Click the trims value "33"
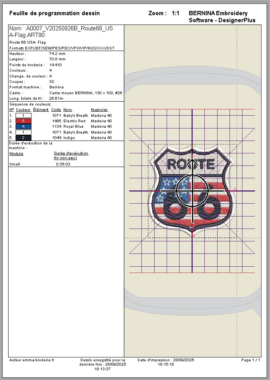 (52, 82)
